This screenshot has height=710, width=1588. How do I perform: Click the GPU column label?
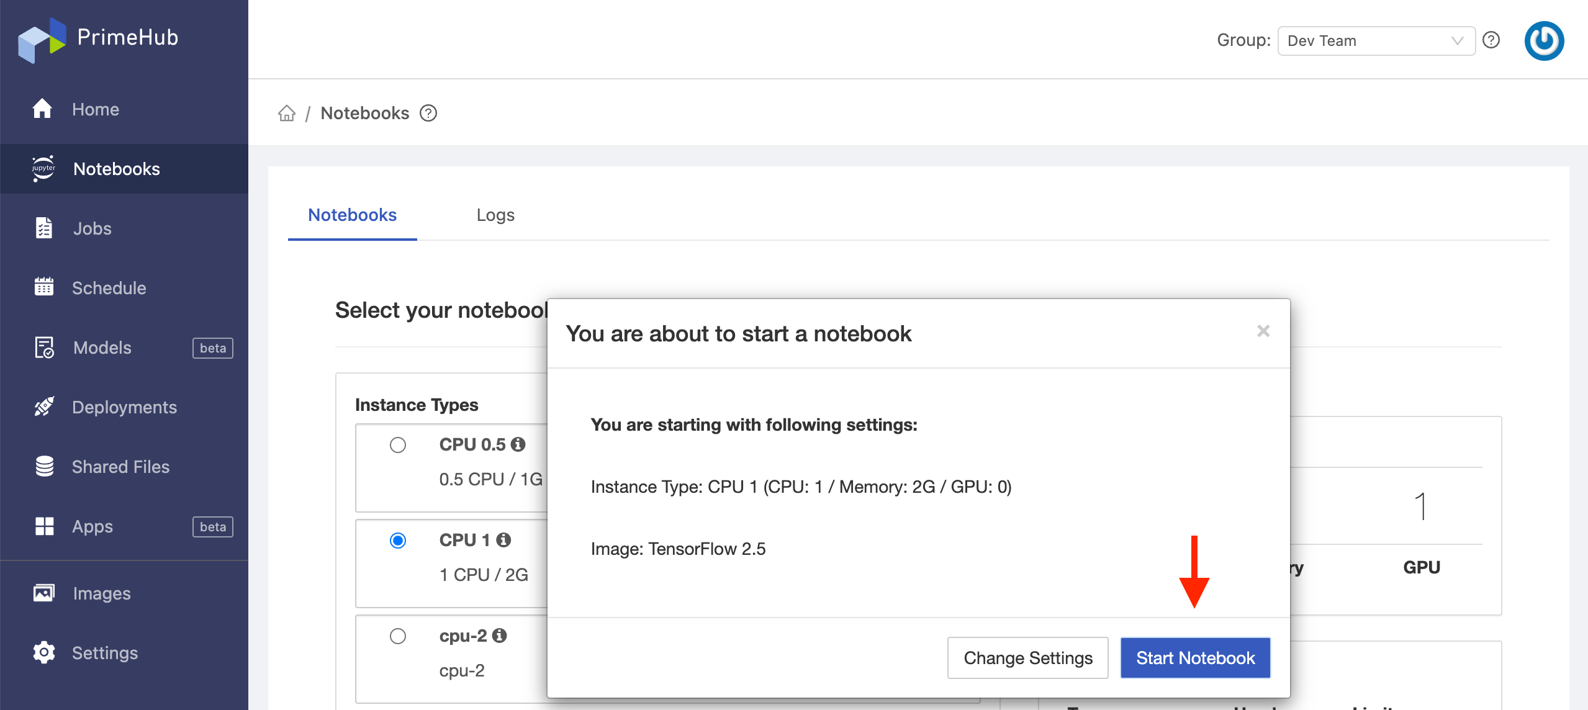[x=1422, y=567]
